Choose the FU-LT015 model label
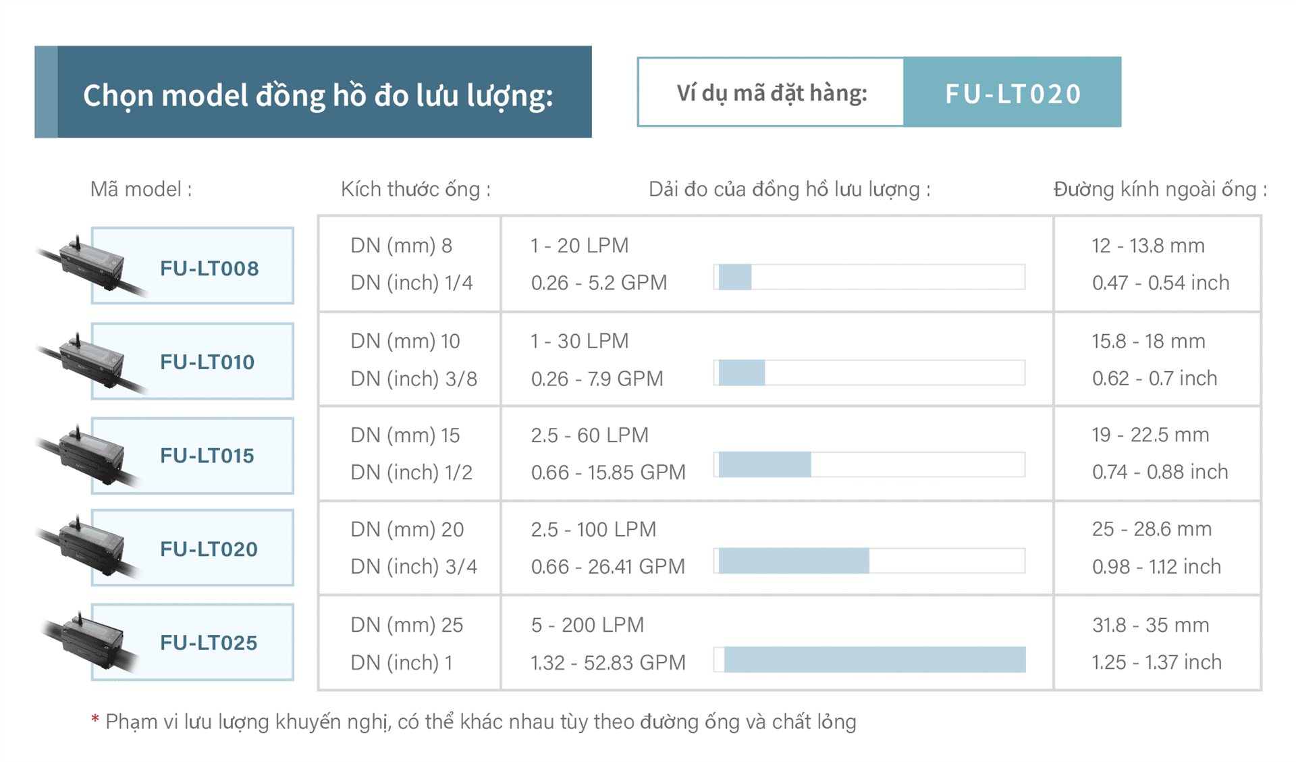This screenshot has width=1296, height=762. coord(207,456)
